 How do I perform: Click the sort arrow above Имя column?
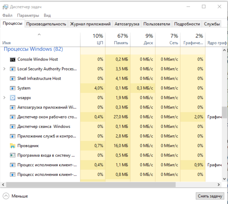click(x=39, y=35)
